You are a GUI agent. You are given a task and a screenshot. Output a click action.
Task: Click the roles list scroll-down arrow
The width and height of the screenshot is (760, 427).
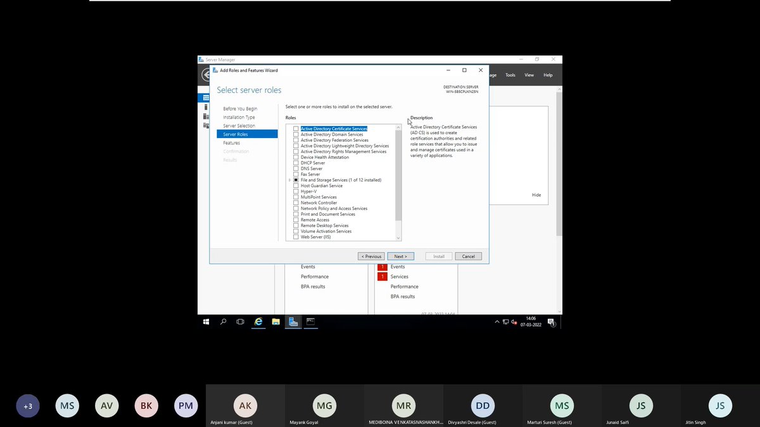tap(398, 238)
